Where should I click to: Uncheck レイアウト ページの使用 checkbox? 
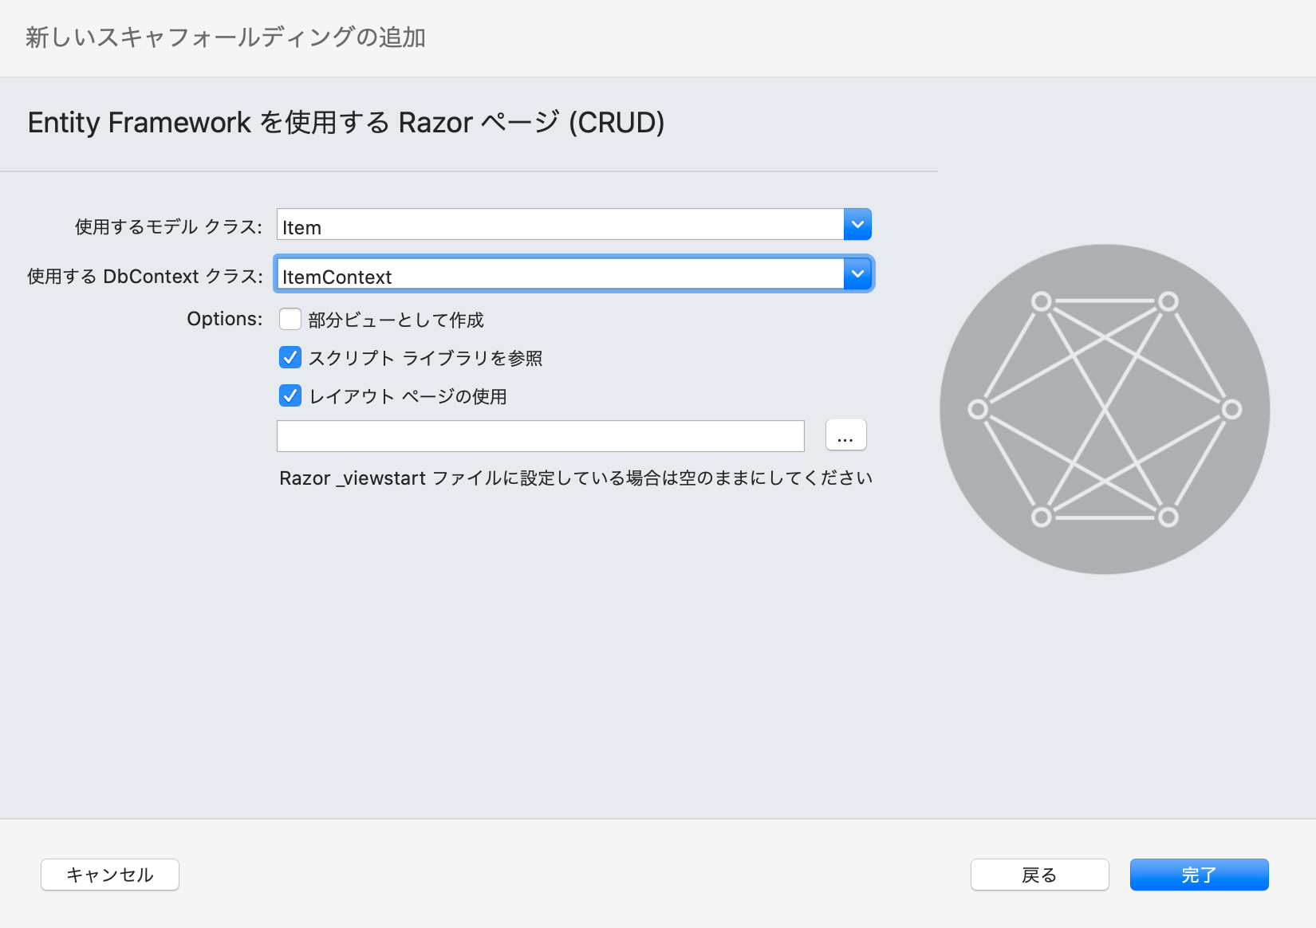(x=290, y=395)
